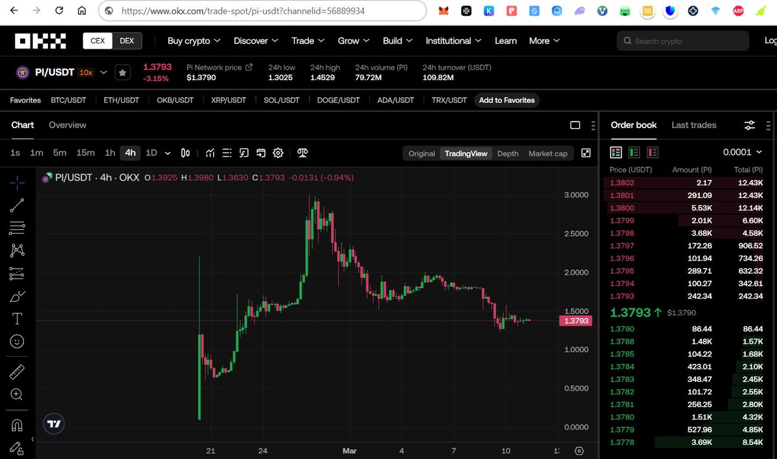Open order book settings sliders icon
Viewport: 777px width, 459px height.
(x=750, y=125)
